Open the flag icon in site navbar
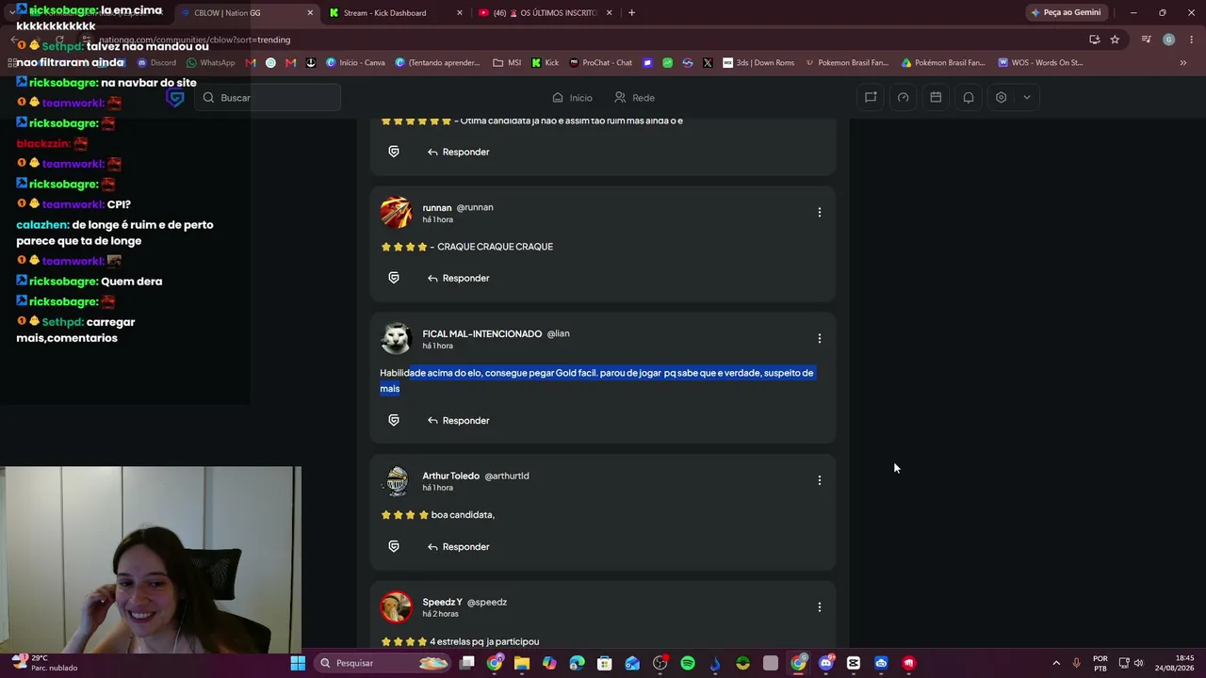This screenshot has width=1206, height=678. [x=871, y=98]
